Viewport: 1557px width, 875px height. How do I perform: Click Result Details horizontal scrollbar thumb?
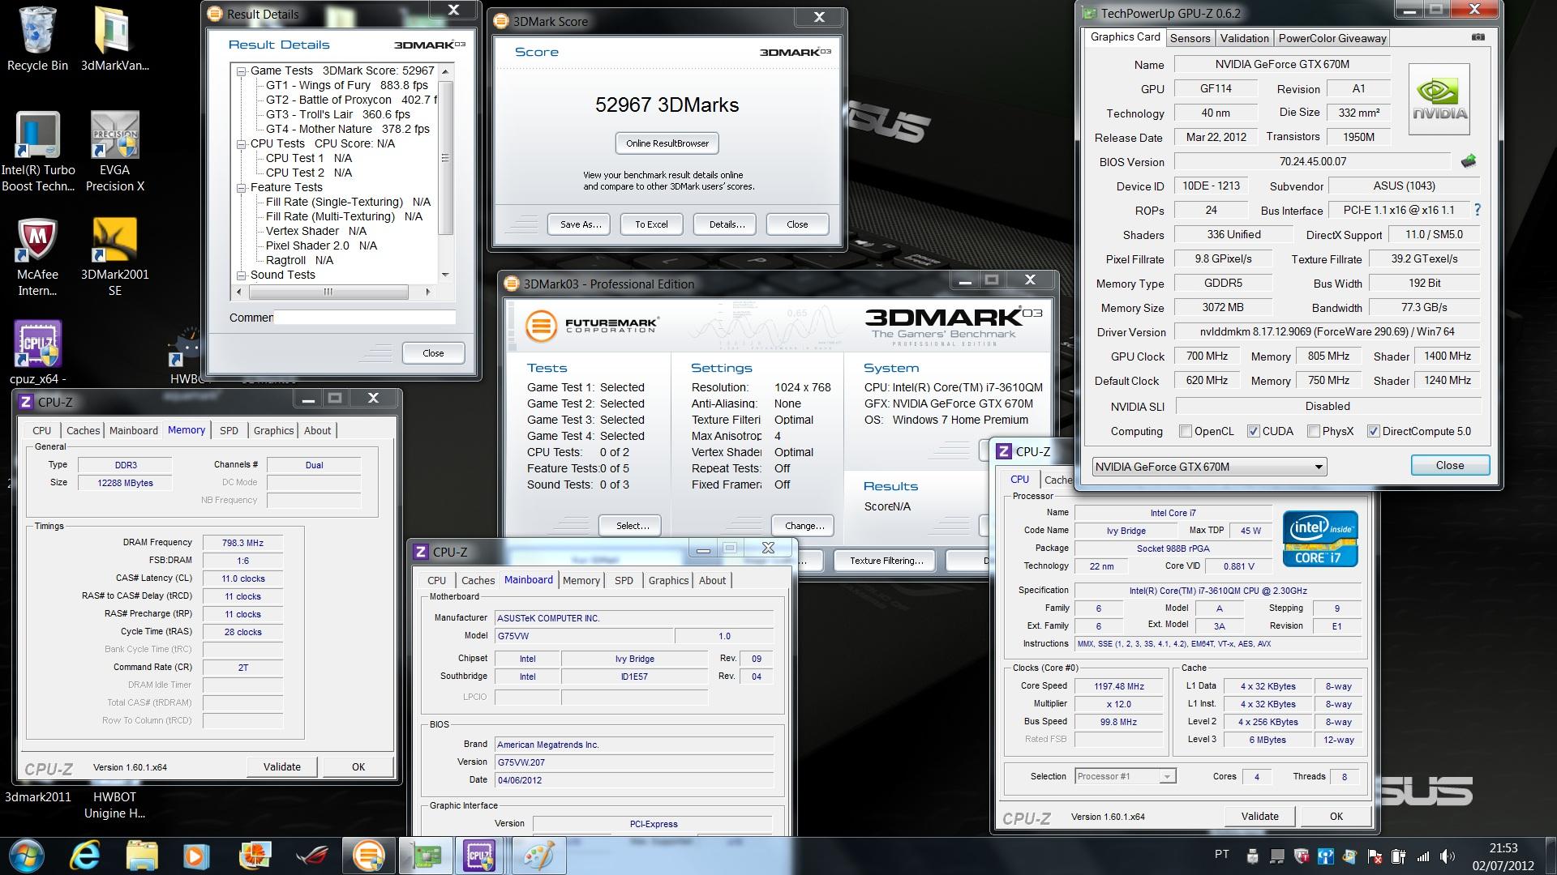coord(328,292)
